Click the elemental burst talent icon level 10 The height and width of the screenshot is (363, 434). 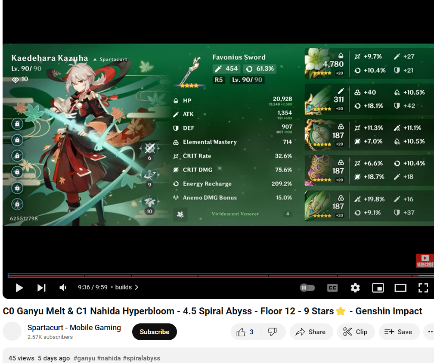coord(150,202)
